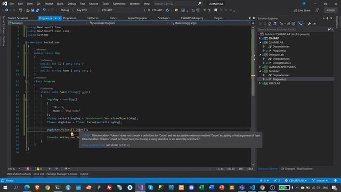Open Skype from the taskbar
Image resolution: width=341 pixels, height=192 pixels.
tap(150, 187)
